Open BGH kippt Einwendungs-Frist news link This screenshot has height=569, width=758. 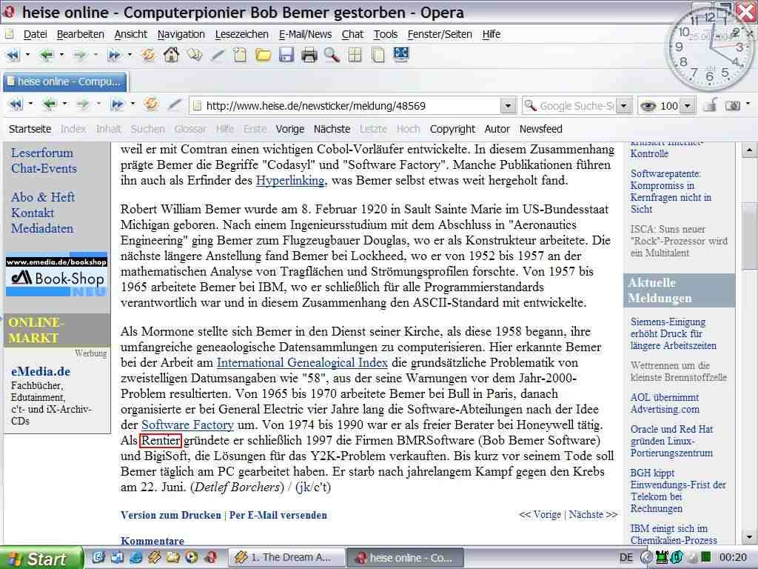click(x=678, y=490)
